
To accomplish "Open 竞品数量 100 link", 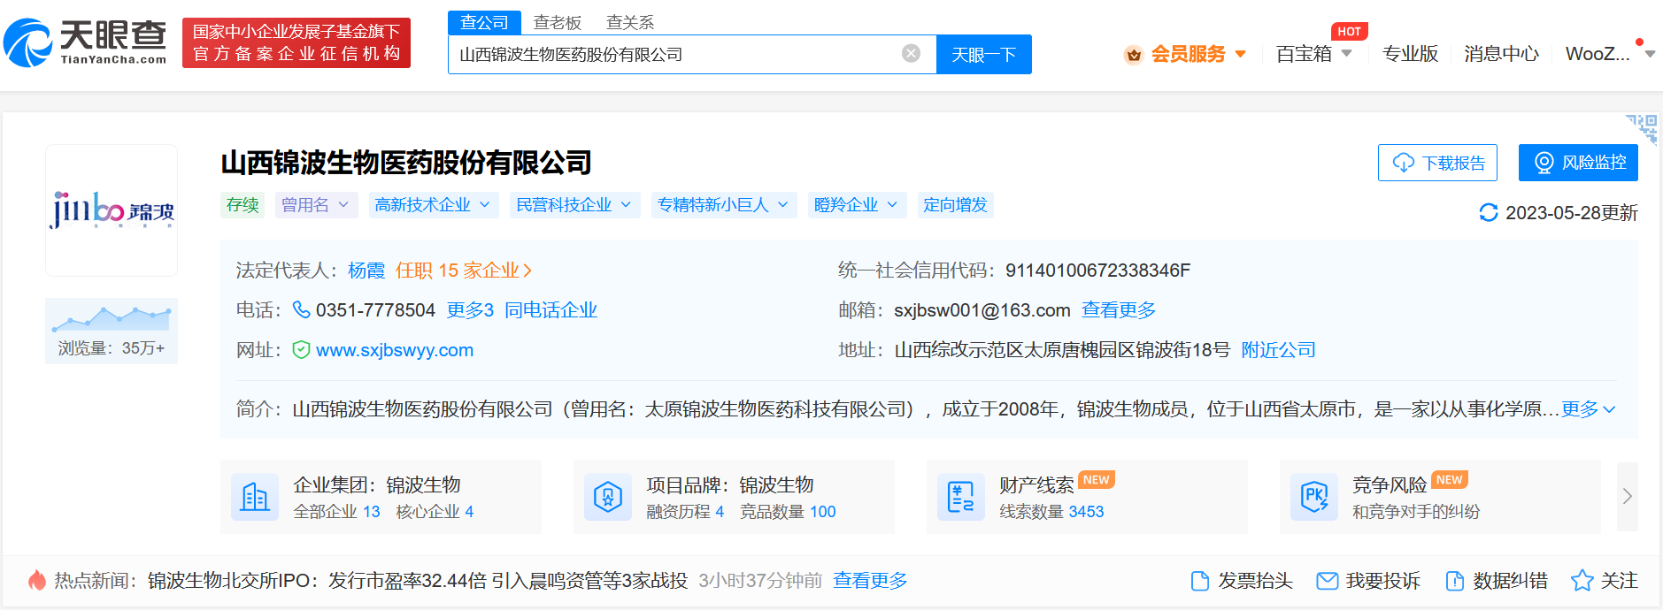I will tap(788, 512).
